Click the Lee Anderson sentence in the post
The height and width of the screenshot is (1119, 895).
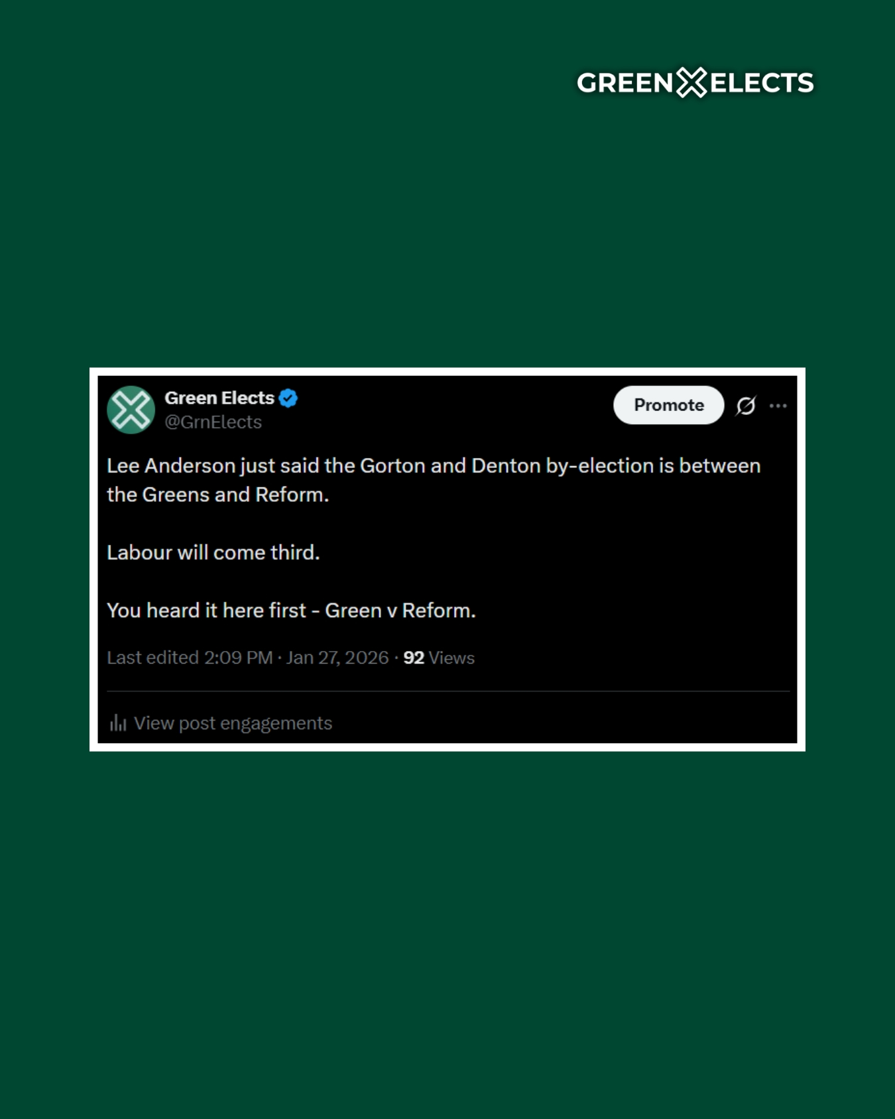(x=434, y=466)
